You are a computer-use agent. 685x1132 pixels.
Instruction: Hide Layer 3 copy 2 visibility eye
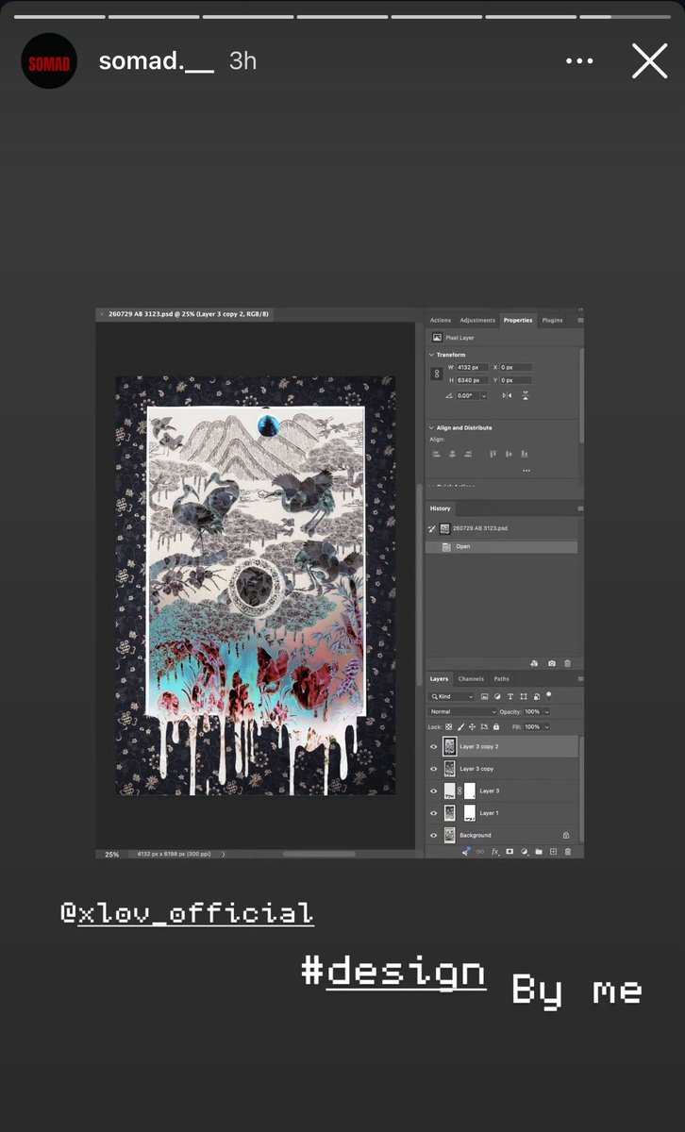click(x=434, y=747)
